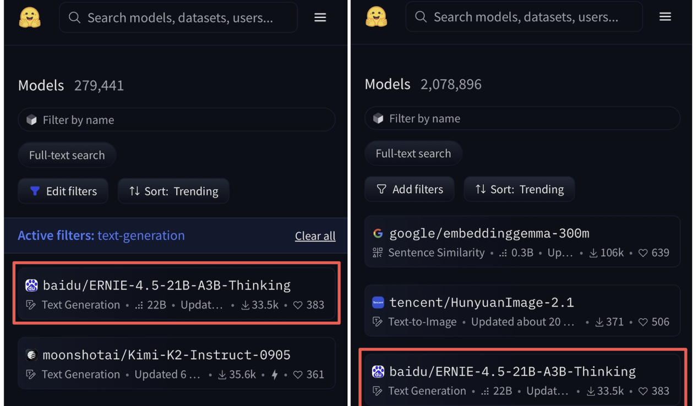Image resolution: width=698 pixels, height=406 pixels.
Task: Click the Hugging Face logo in right panel
Action: point(376,17)
